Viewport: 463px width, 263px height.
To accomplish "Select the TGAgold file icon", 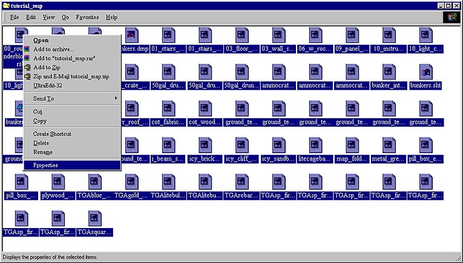I will click(131, 182).
